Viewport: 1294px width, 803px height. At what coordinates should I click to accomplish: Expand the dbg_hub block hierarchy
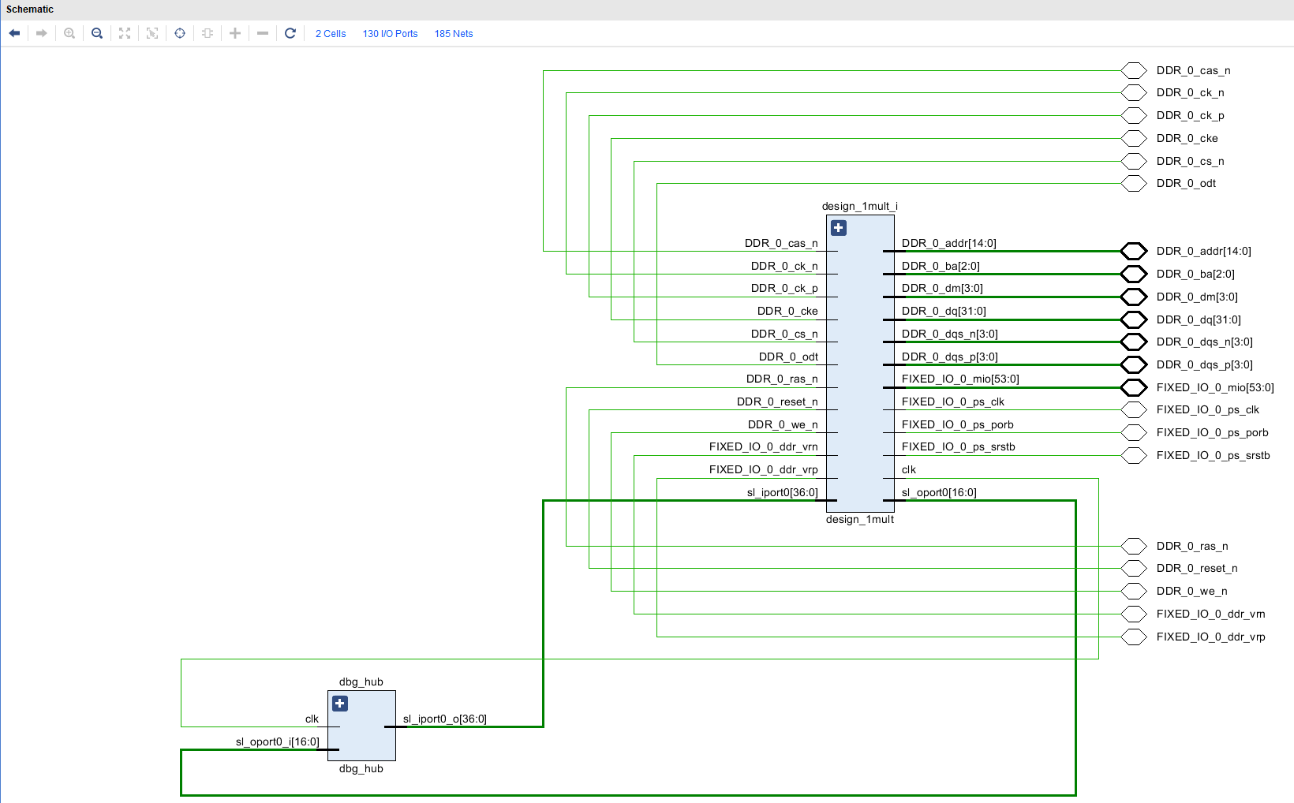click(339, 703)
